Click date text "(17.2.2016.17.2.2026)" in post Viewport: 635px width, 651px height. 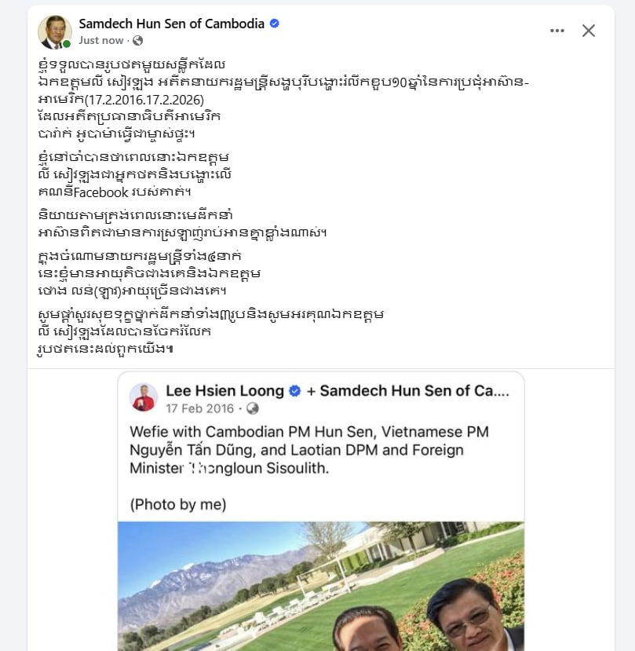click(x=138, y=101)
